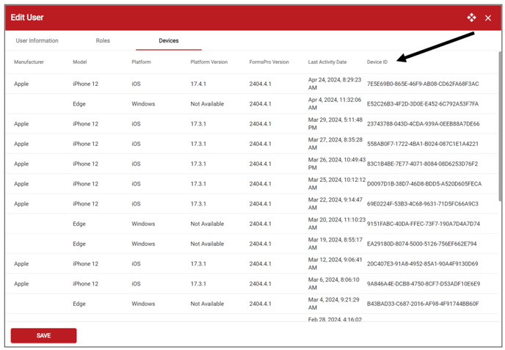Click iPhone 12 in the Mar 12 row

(x=85, y=263)
